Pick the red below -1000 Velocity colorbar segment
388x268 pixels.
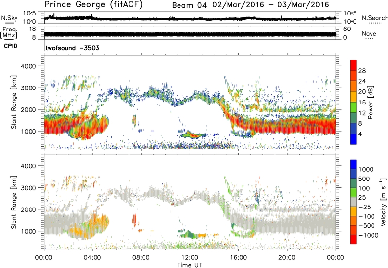[354, 239]
